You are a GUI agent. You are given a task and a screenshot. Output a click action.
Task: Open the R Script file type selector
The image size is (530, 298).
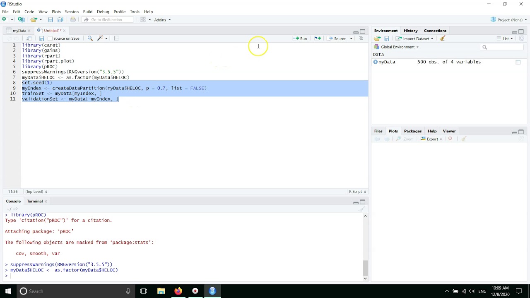(357, 192)
